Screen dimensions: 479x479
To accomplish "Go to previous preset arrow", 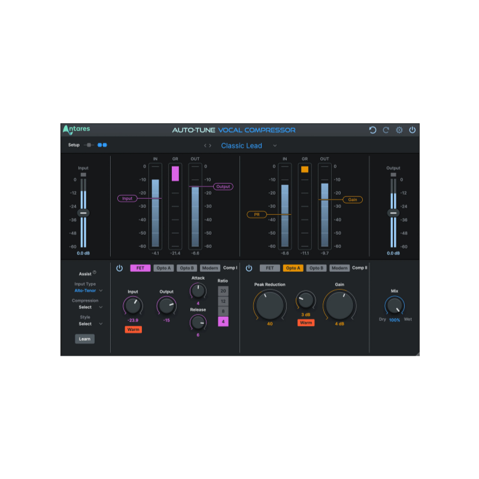I will click(x=205, y=146).
